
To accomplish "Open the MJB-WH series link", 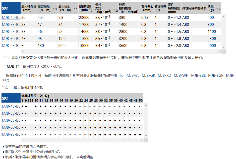I will (x=181, y=75).
